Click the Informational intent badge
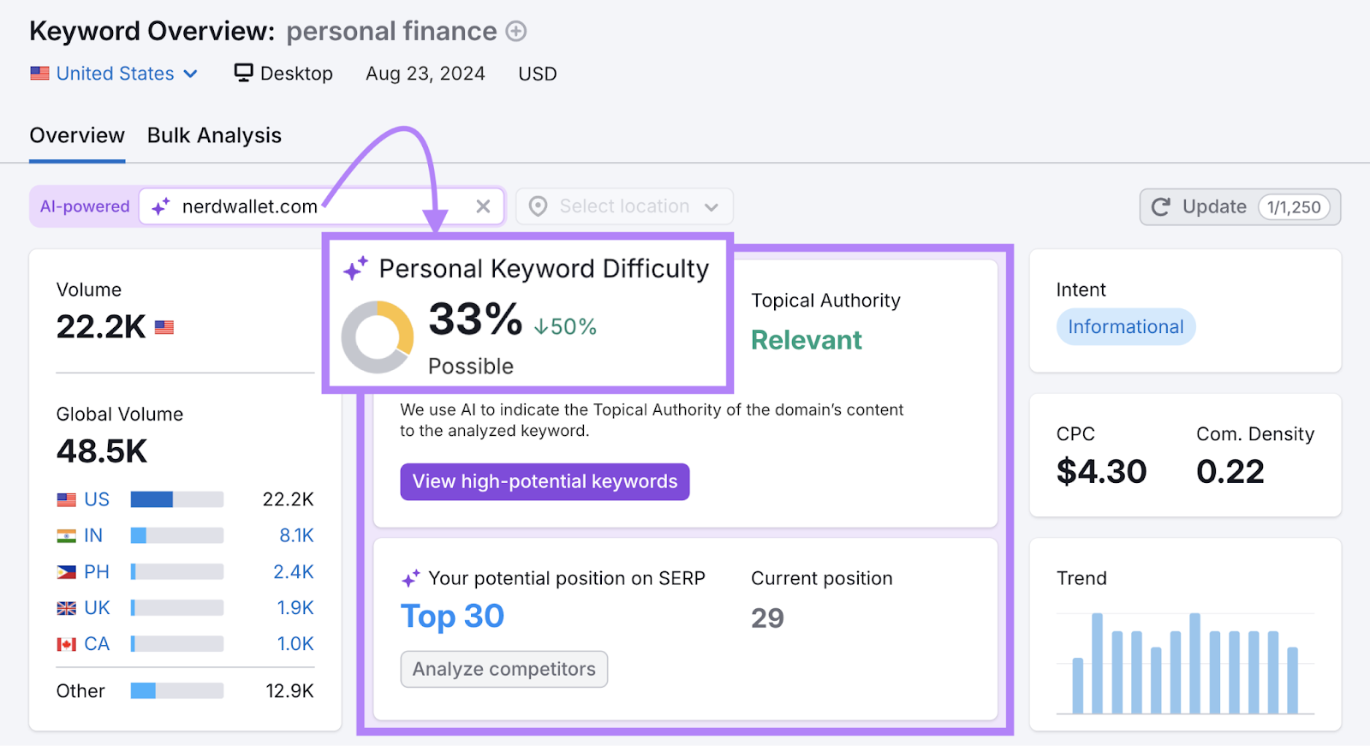Viewport: 1370px width, 746px height. click(1125, 326)
